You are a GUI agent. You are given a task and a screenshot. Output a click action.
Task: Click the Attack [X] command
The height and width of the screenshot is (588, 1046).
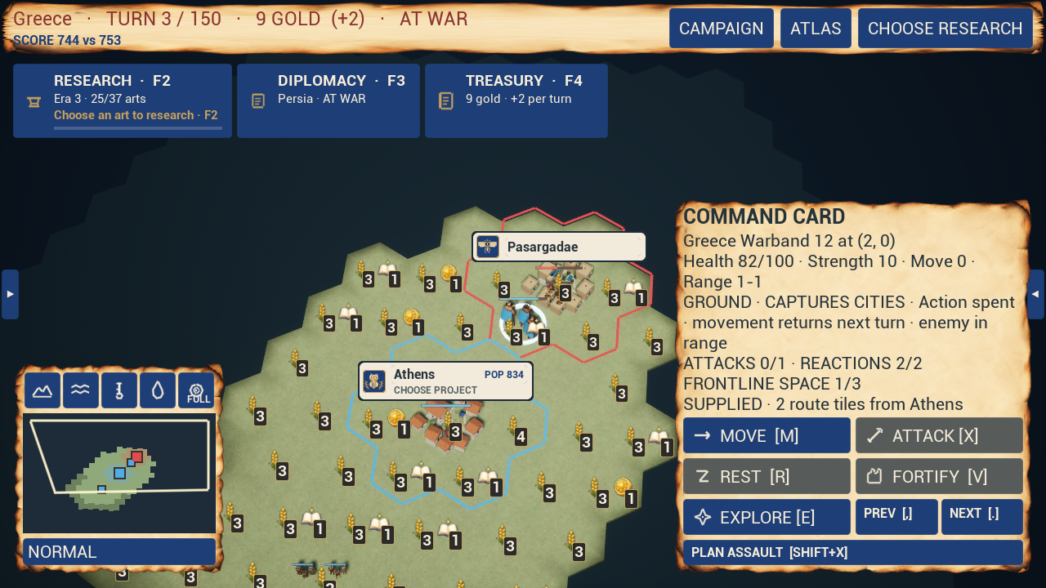click(939, 435)
